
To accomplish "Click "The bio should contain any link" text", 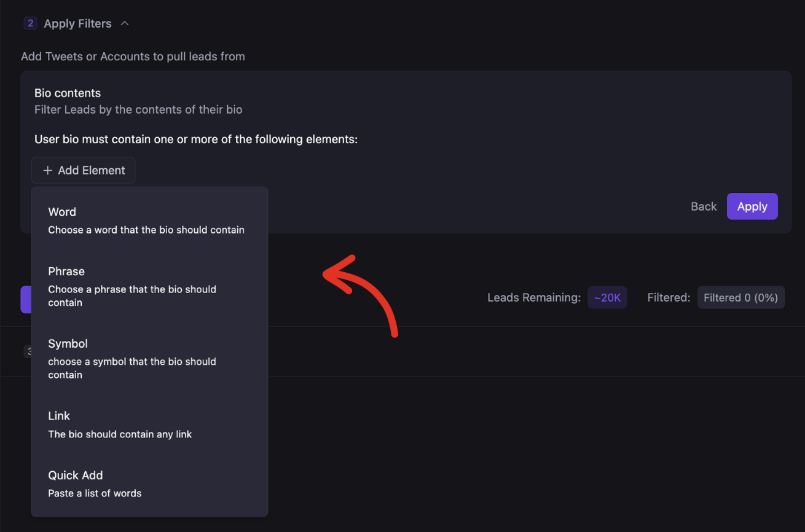I will coord(120,434).
